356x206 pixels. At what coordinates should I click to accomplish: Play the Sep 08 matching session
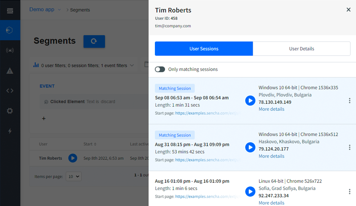click(x=250, y=101)
